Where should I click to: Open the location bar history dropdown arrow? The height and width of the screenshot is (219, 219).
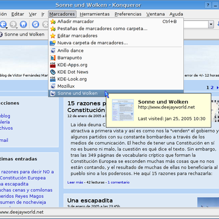[211, 24]
